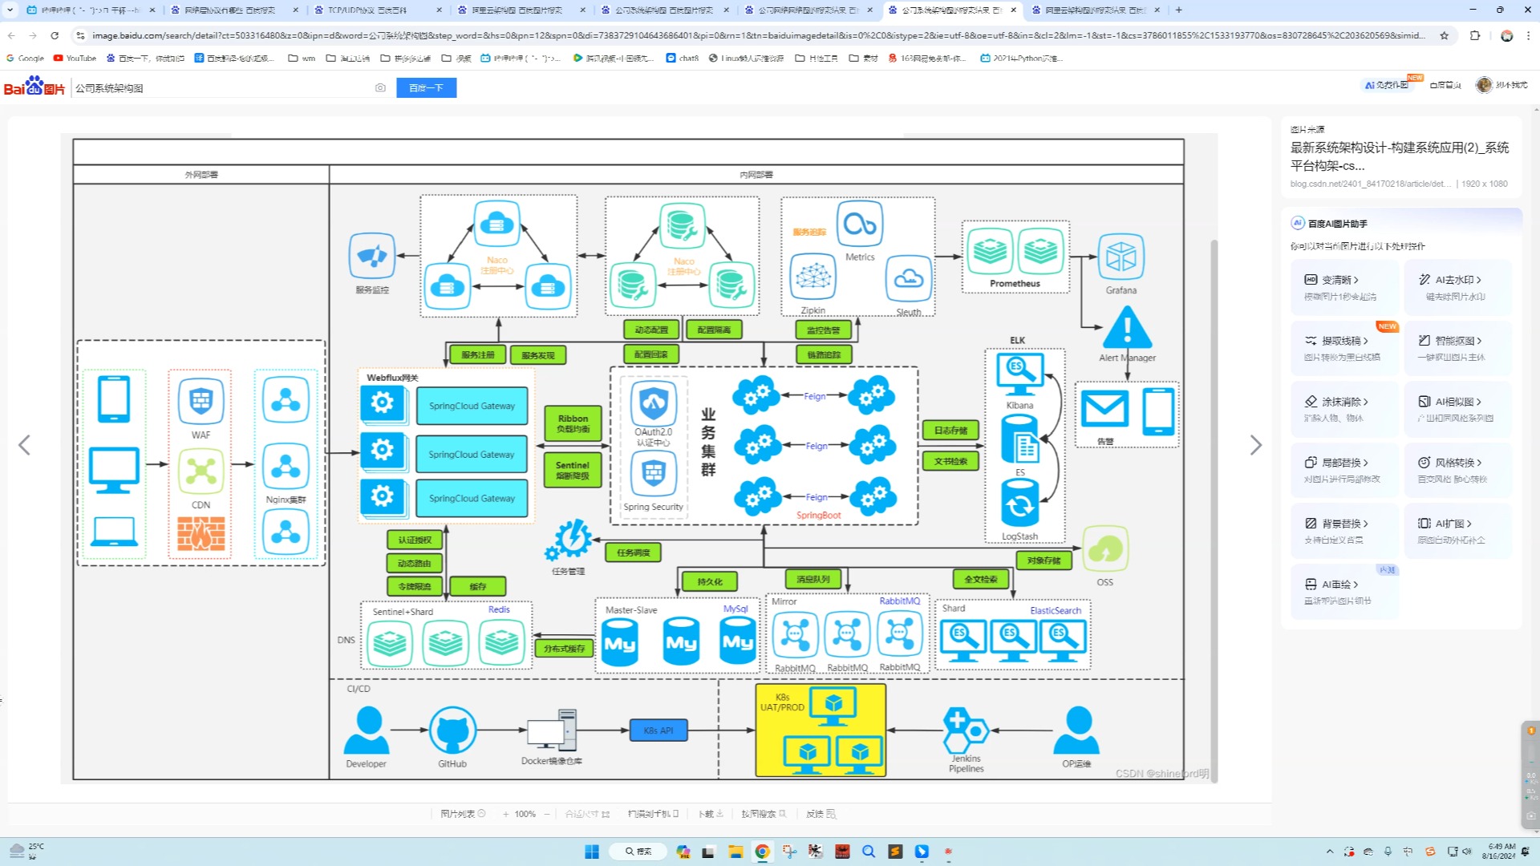Image resolution: width=1540 pixels, height=866 pixels.
Task: Open the weather widget showing 25°C
Action: (26, 851)
